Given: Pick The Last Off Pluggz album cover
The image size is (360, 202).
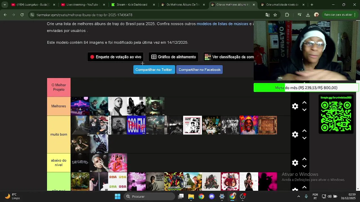Looking at the screenshot, I should pos(192,182).
